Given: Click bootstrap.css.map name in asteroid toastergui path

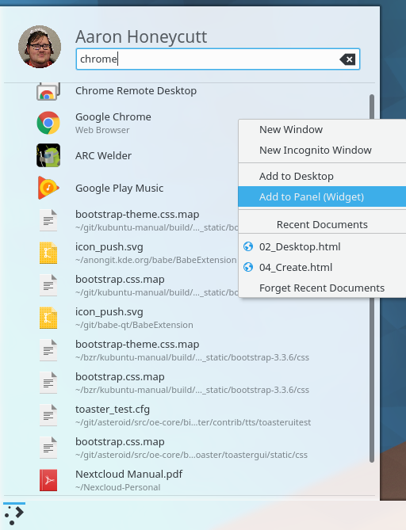Looking at the screenshot, I should (120, 442).
